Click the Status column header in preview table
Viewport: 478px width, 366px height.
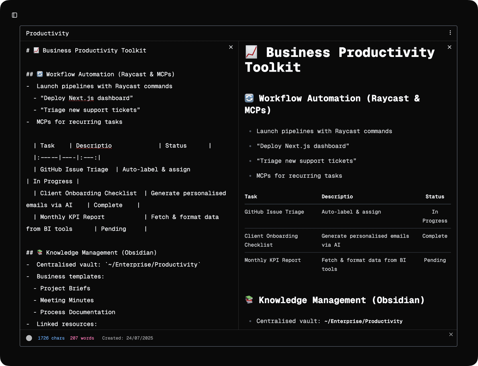tap(435, 197)
